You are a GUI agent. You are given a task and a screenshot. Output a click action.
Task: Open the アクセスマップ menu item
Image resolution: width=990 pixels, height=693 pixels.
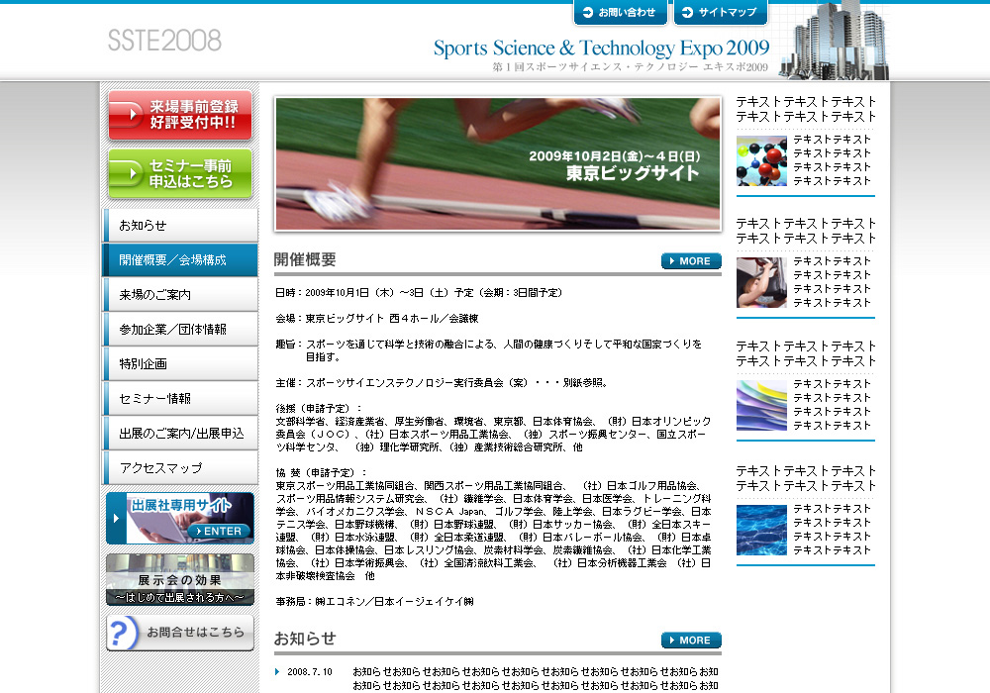[180, 468]
